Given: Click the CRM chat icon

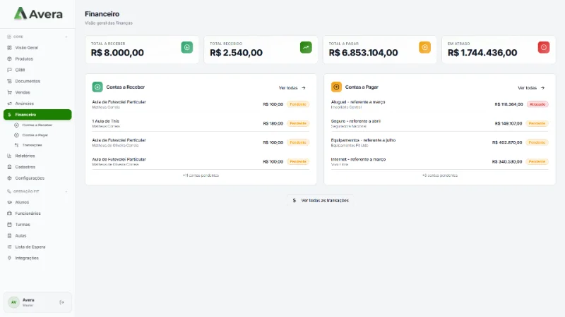Looking at the screenshot, I should tap(9, 70).
